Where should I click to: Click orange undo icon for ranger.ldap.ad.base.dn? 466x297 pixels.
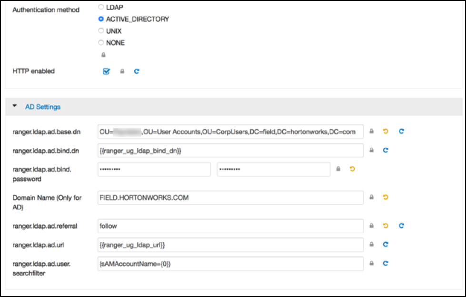click(386, 131)
